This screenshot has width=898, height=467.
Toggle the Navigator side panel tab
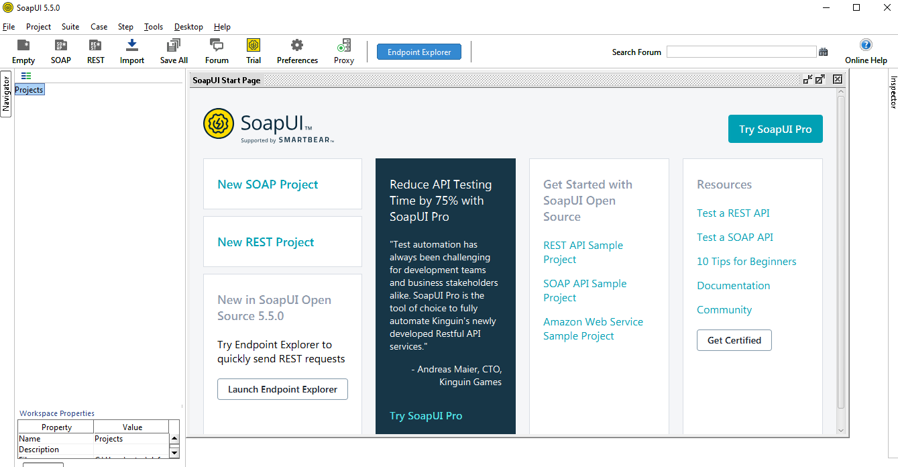coord(6,93)
